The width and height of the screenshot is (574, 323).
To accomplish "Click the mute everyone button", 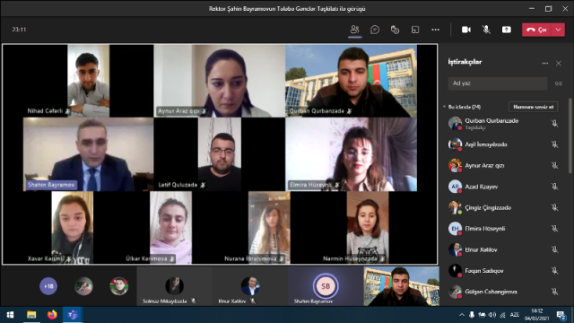I will tap(533, 107).
